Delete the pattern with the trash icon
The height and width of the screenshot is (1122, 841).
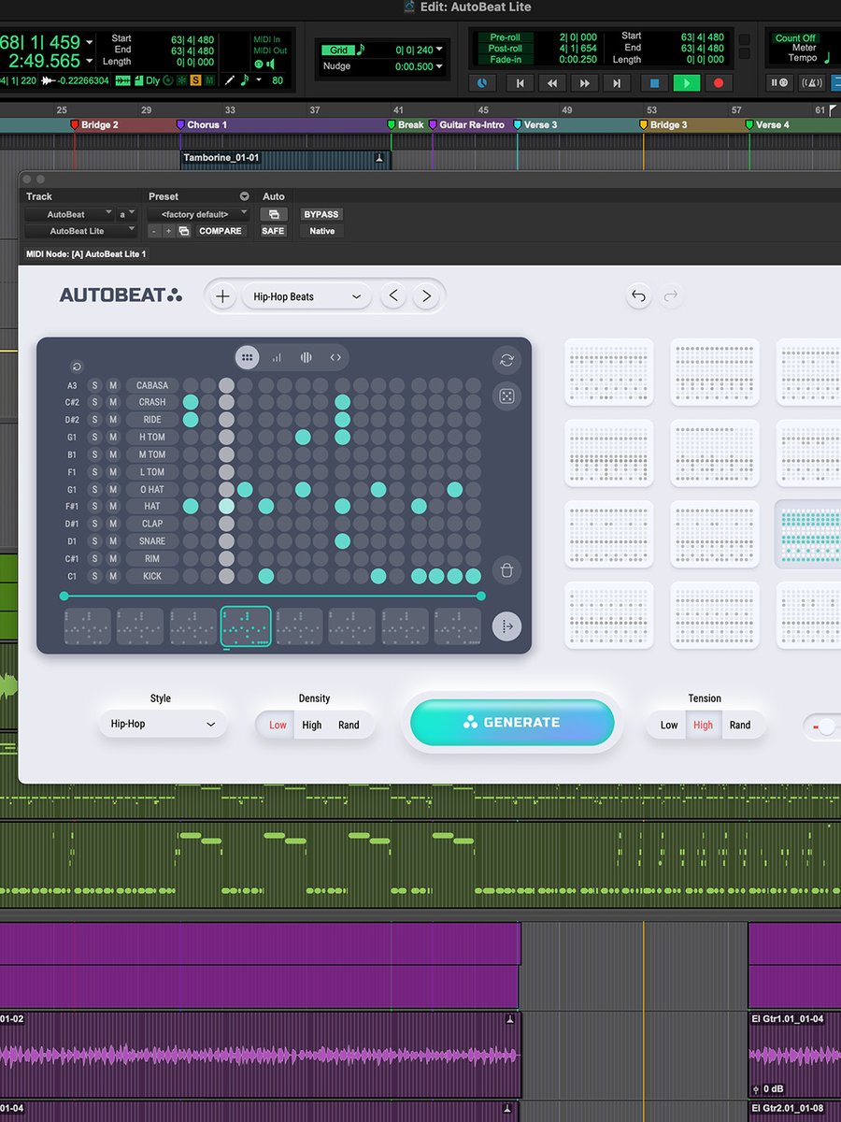click(x=506, y=569)
